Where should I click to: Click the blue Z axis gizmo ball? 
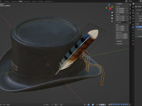pyautogui.click(x=109, y=4)
